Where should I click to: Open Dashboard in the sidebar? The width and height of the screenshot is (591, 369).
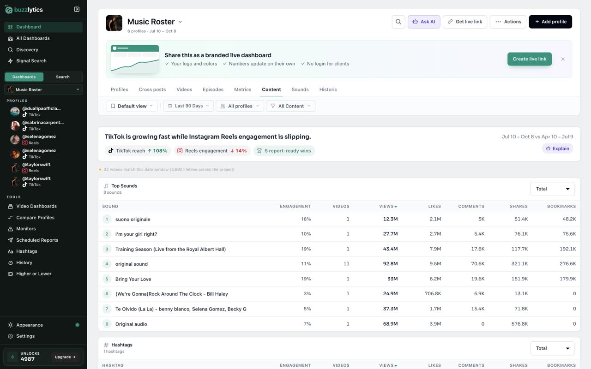(43, 27)
